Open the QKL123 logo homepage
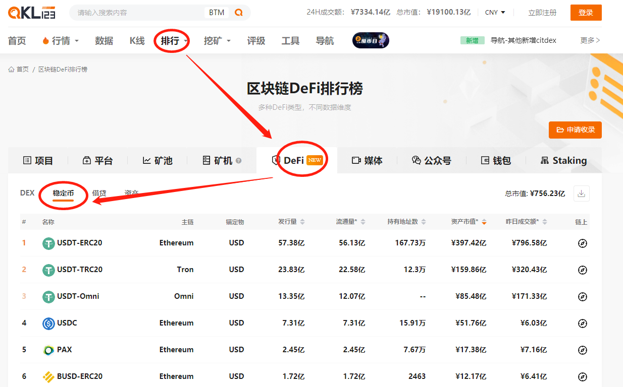This screenshot has height=387, width=623. 32,13
